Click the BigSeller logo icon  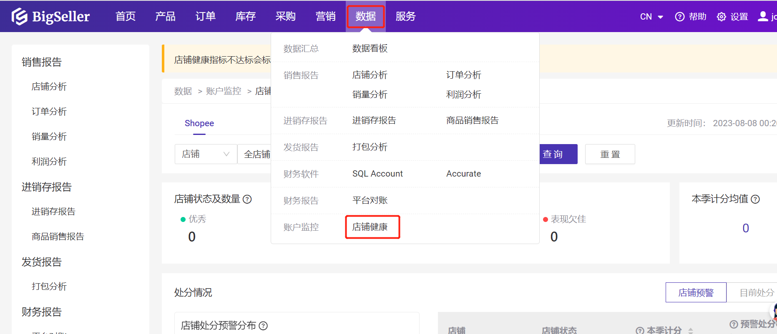[19, 17]
